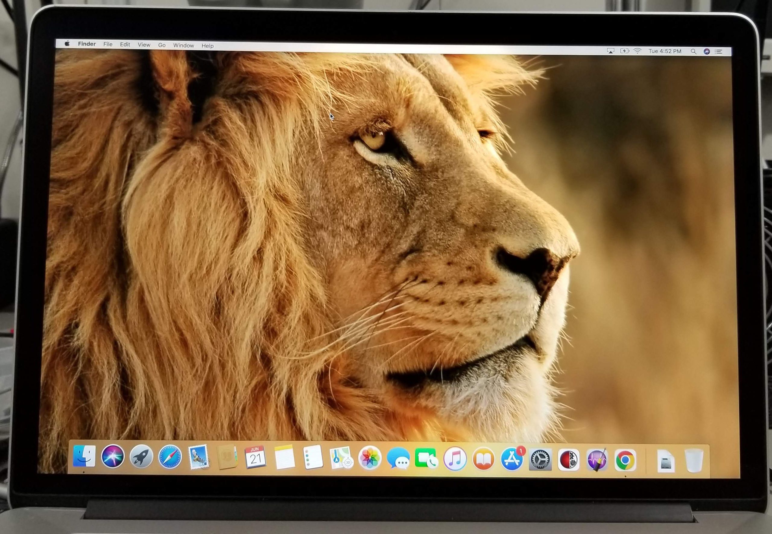Launch Launchpad rocket icon
Screen dimensions: 772x534
tap(141, 457)
